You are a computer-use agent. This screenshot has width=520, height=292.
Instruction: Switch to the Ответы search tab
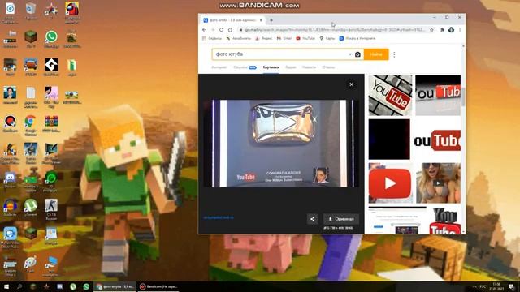pyautogui.click(x=328, y=67)
